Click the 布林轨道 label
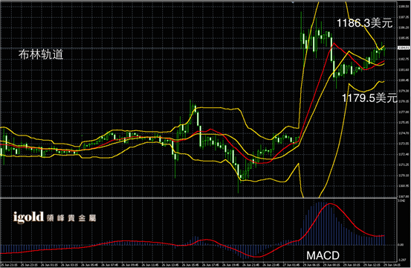 click(x=41, y=54)
